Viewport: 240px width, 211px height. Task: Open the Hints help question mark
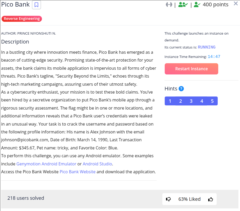coord(181,89)
